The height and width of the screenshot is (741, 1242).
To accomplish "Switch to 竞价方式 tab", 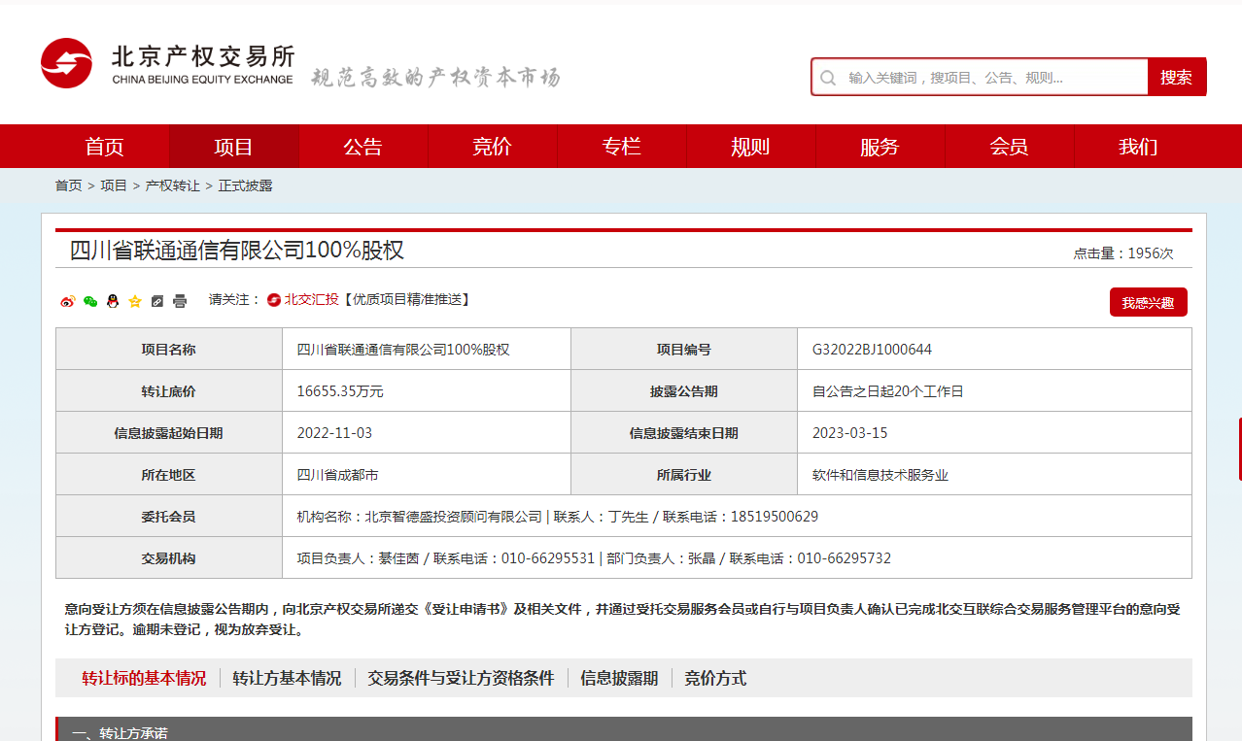I will tap(715, 678).
